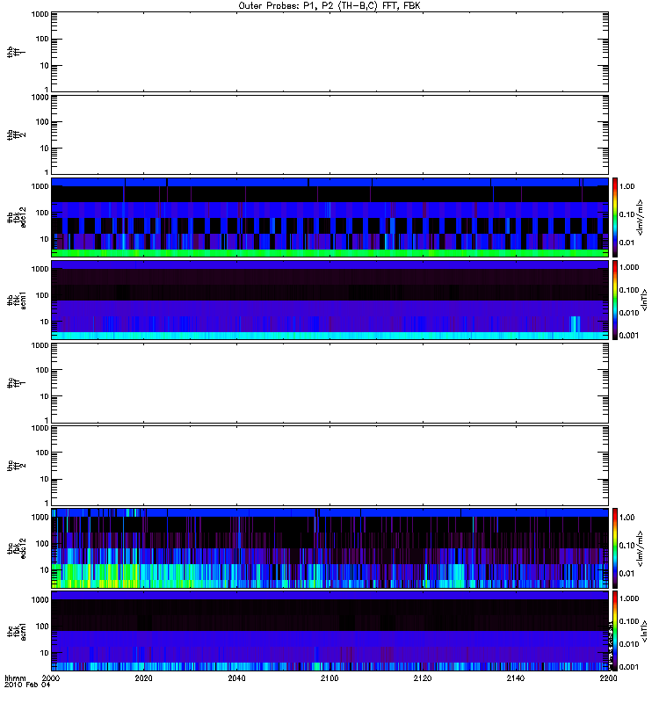Click the rotated 'thc fbk edc12' panel label
The width and height of the screenshot is (659, 703).
coord(17,548)
